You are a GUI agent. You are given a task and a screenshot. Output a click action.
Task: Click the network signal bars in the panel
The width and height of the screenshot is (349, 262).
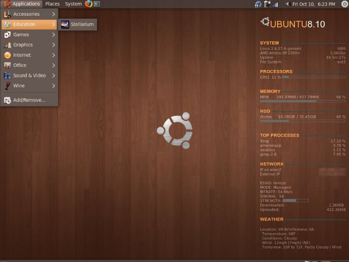[x=275, y=4]
